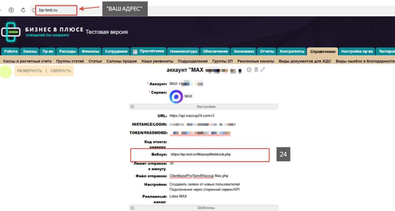Image resolution: width=395 pixels, height=211 pixels.
Task: Switch to the Финансы tab
Action: [x=91, y=51]
